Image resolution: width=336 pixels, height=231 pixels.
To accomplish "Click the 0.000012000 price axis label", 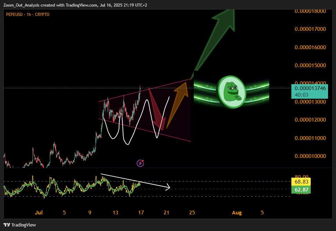I will tap(310, 120).
